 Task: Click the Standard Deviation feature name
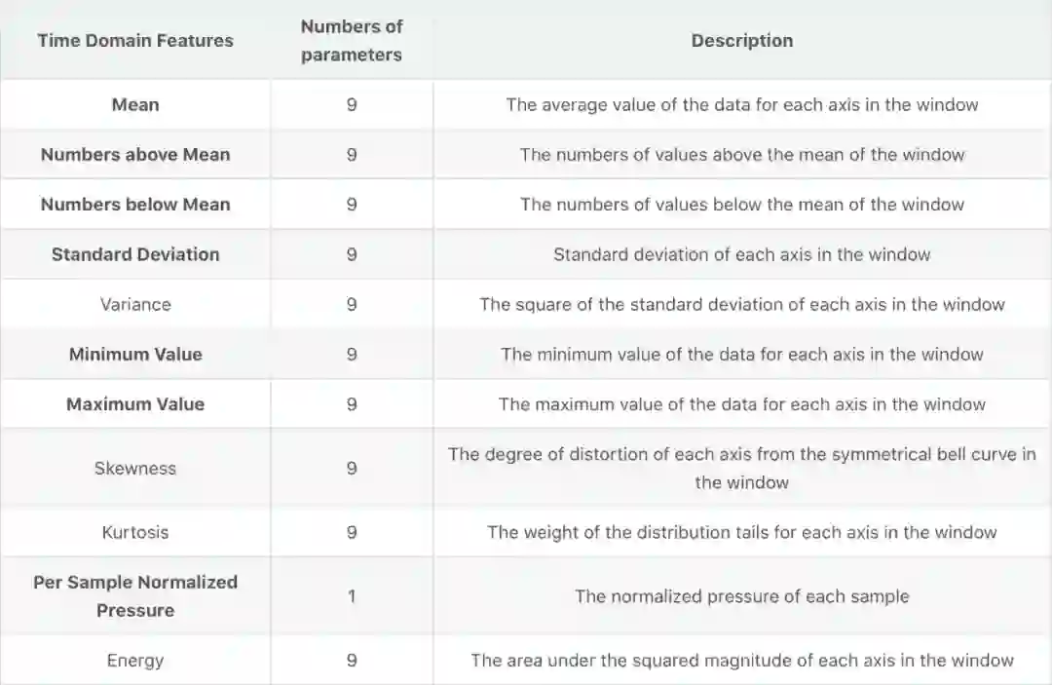135,254
